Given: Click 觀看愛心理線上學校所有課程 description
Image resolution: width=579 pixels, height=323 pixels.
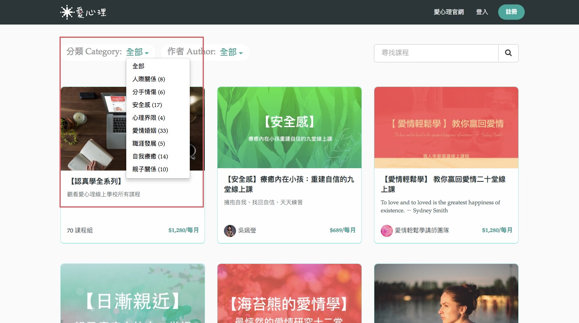Looking at the screenshot, I should tap(104, 194).
